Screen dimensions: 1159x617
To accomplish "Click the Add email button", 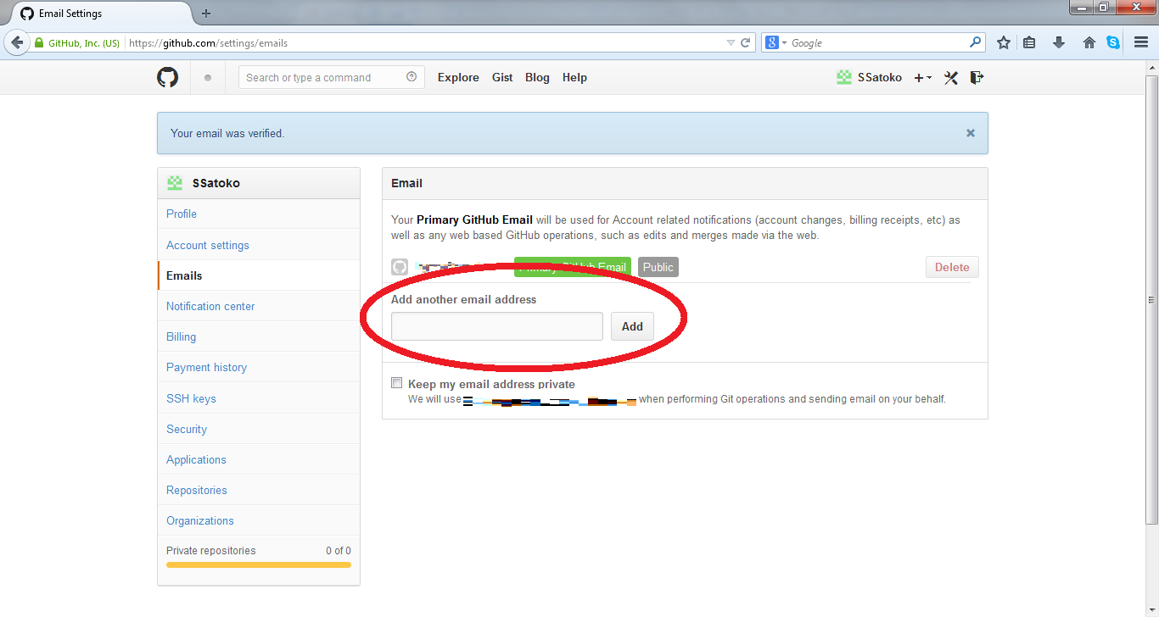I will 632,326.
